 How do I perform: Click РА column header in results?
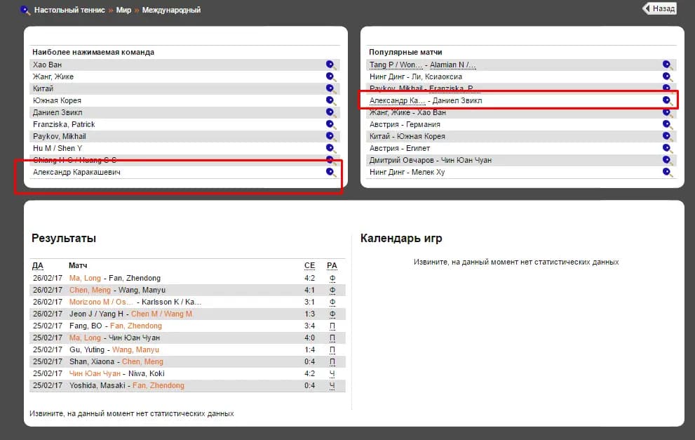tap(332, 266)
